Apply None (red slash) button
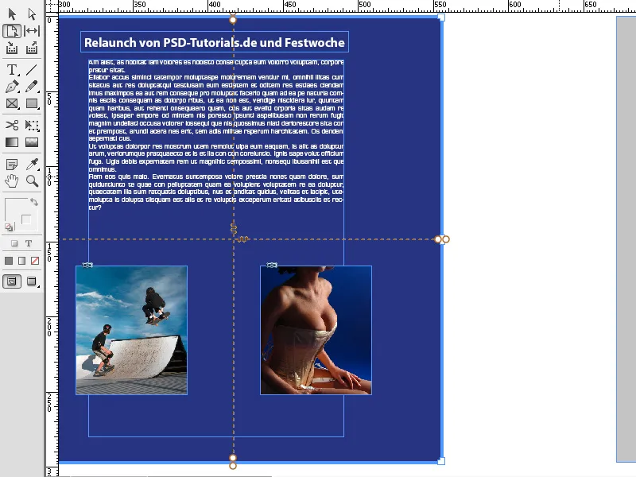Viewport: 636px width, 477px height. pyautogui.click(x=35, y=261)
